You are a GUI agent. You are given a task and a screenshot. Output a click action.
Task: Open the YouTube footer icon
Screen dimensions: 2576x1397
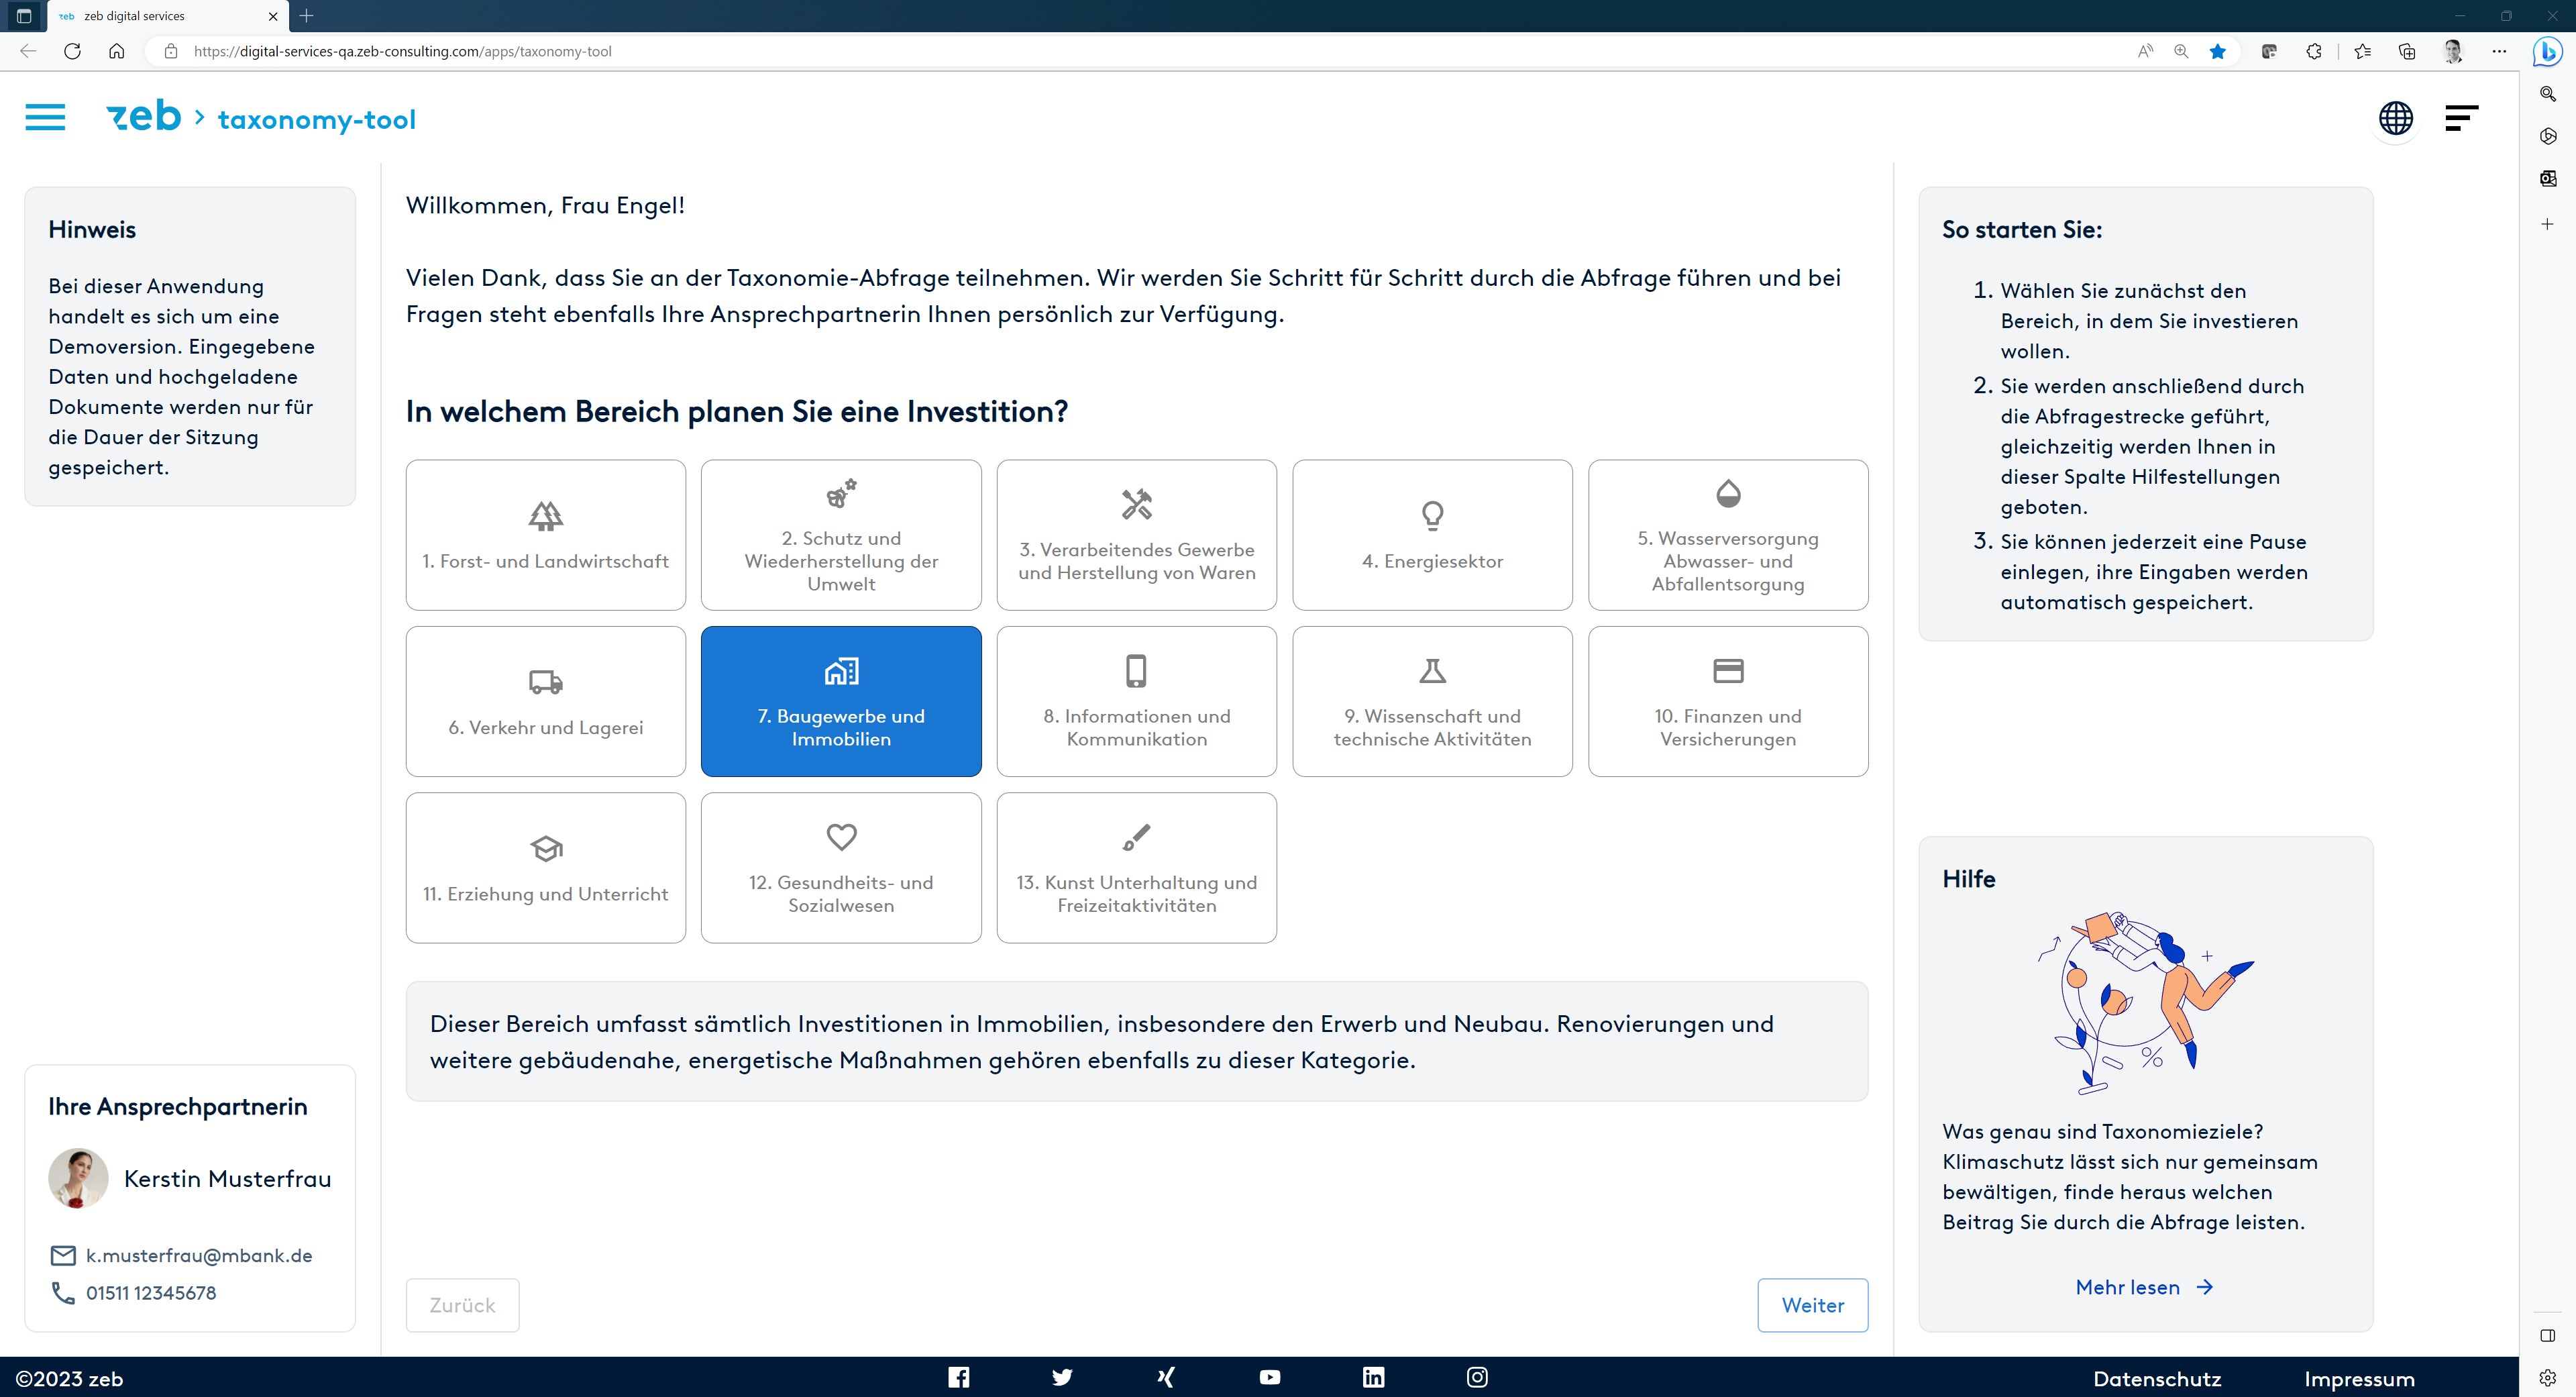click(x=1269, y=1377)
